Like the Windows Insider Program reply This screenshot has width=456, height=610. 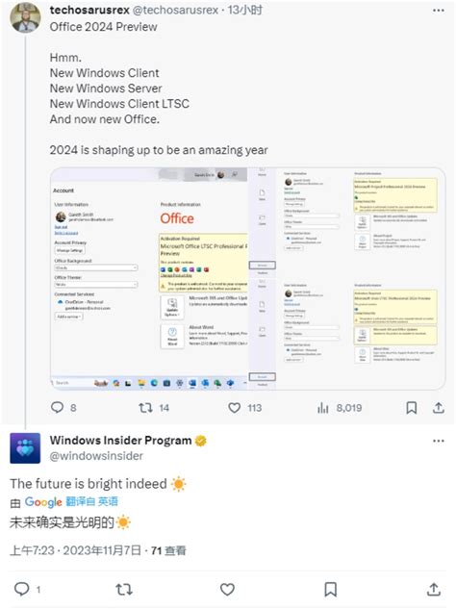(227, 590)
